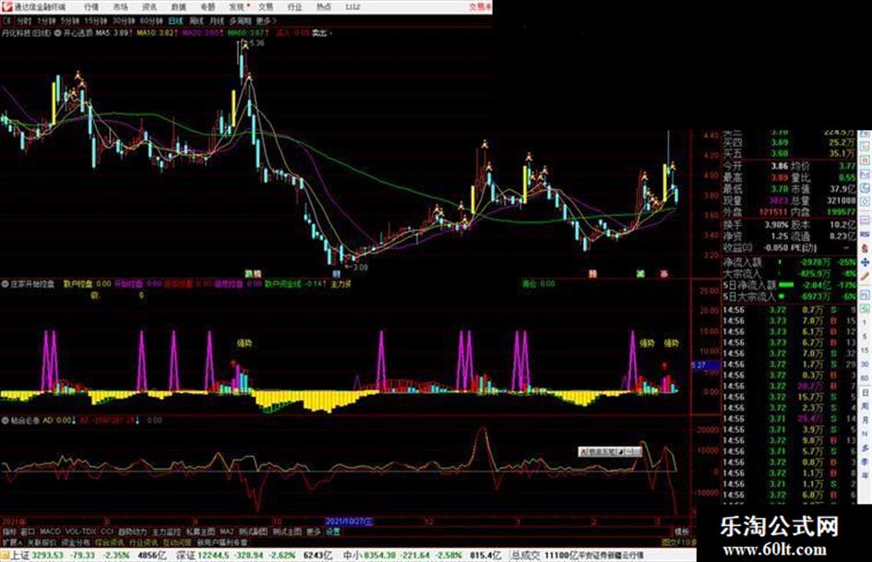Open the 新用户福利专享 tab
Viewport: 872px width, 562px height.
pos(221,542)
